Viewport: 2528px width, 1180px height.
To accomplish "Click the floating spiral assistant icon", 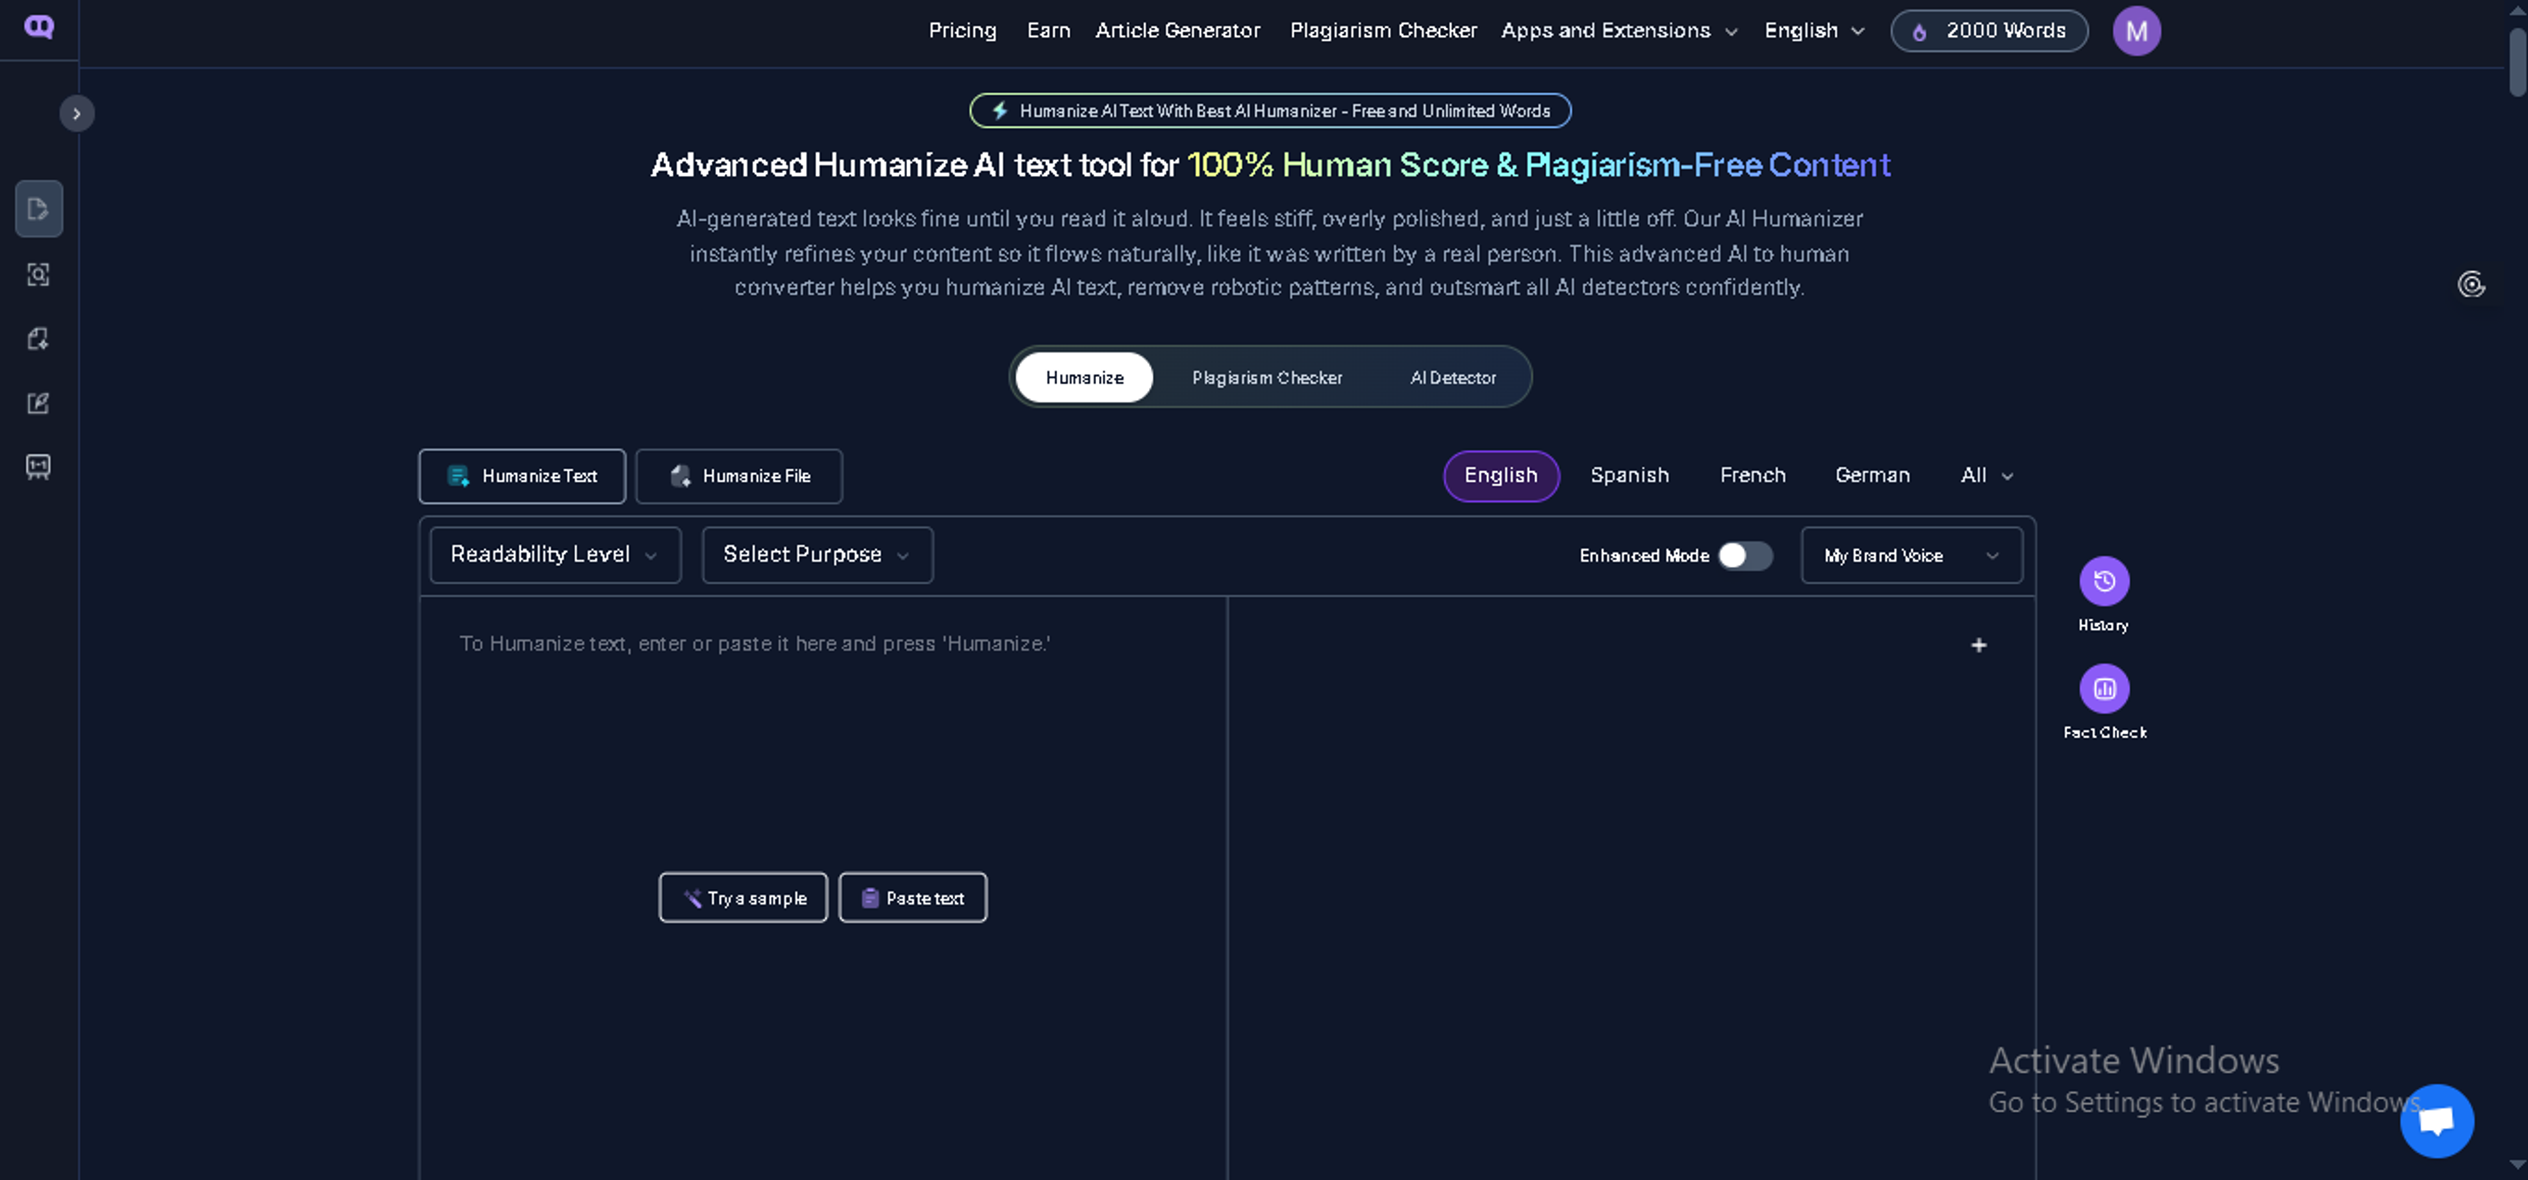I will [x=2470, y=284].
